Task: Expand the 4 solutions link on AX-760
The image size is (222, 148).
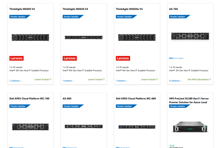Action: pyautogui.click(x=175, y=81)
